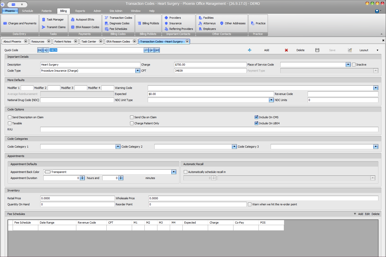This screenshot has height=257, width=386.
Task: Open Diagnosis Codes
Action: (x=117, y=23)
